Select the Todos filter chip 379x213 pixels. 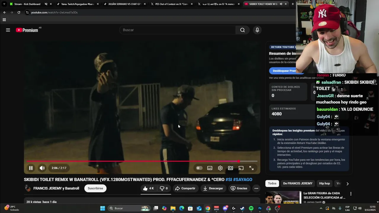[272, 183]
